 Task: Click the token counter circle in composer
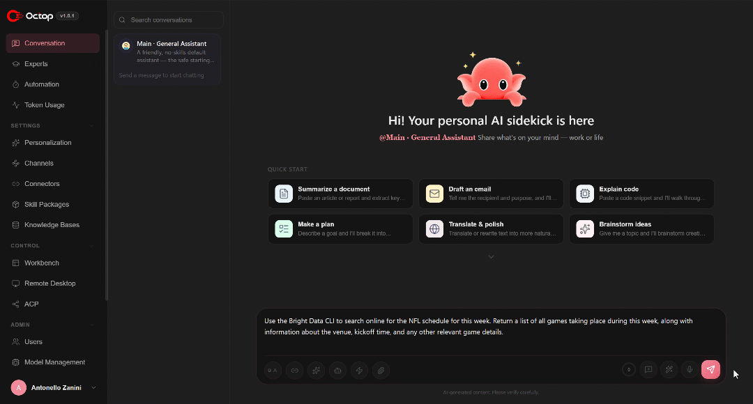coord(629,369)
